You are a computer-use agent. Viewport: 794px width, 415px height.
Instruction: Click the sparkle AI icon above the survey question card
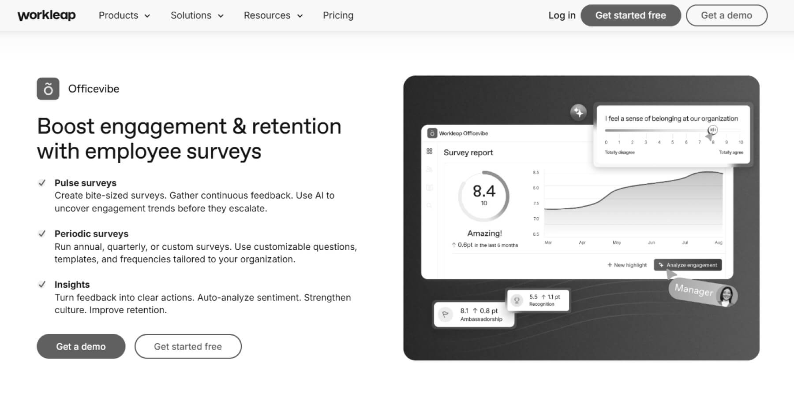click(578, 112)
